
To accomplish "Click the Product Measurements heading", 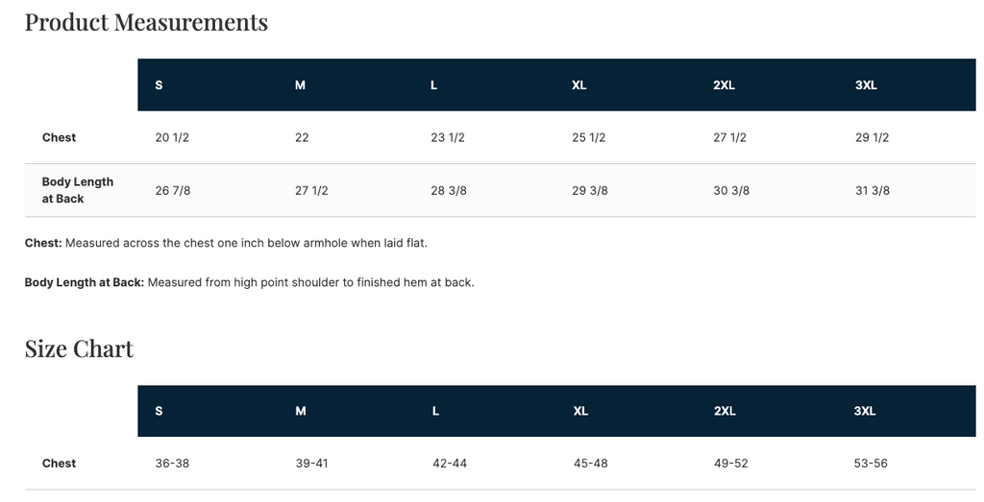I will click(146, 22).
